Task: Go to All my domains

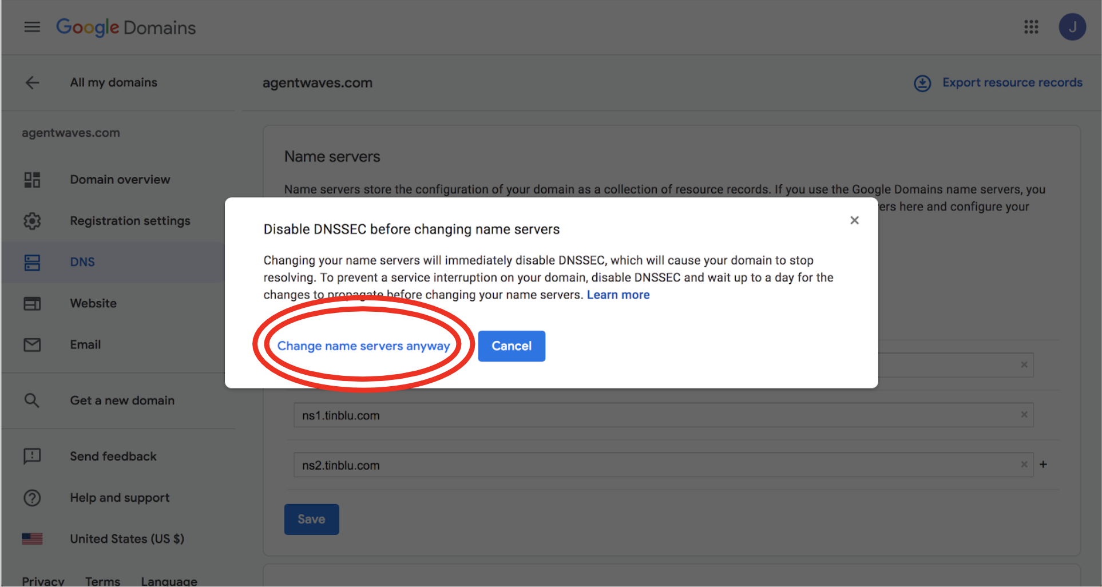Action: 113,82
